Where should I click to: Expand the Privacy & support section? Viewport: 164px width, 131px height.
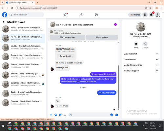141,71
